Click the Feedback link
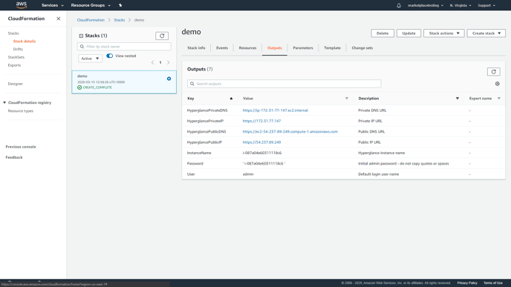The image size is (511, 287). click(x=14, y=157)
